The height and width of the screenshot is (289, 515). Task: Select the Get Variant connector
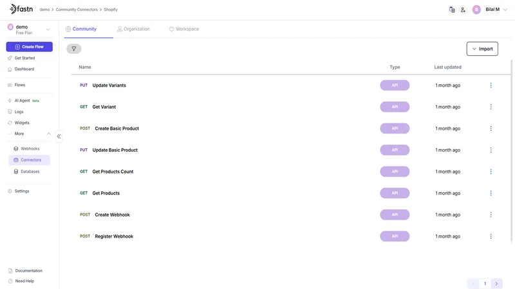pyautogui.click(x=104, y=107)
